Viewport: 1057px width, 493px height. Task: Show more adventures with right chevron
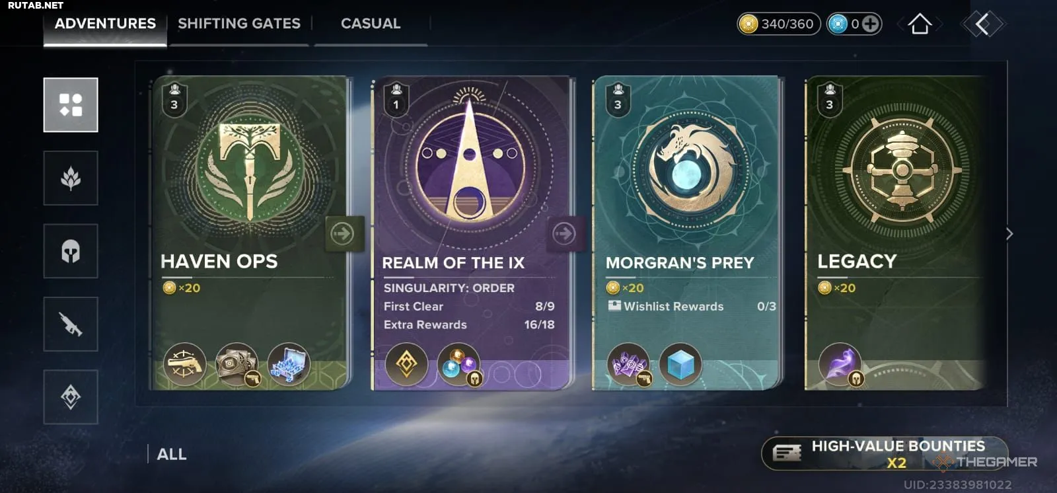point(1009,233)
